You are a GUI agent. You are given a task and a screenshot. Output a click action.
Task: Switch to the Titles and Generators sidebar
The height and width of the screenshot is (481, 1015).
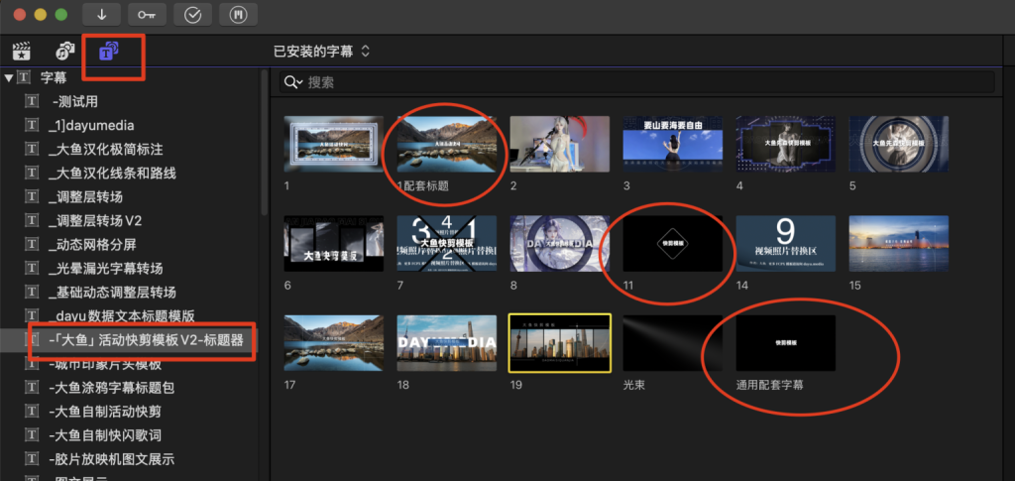click(x=109, y=51)
